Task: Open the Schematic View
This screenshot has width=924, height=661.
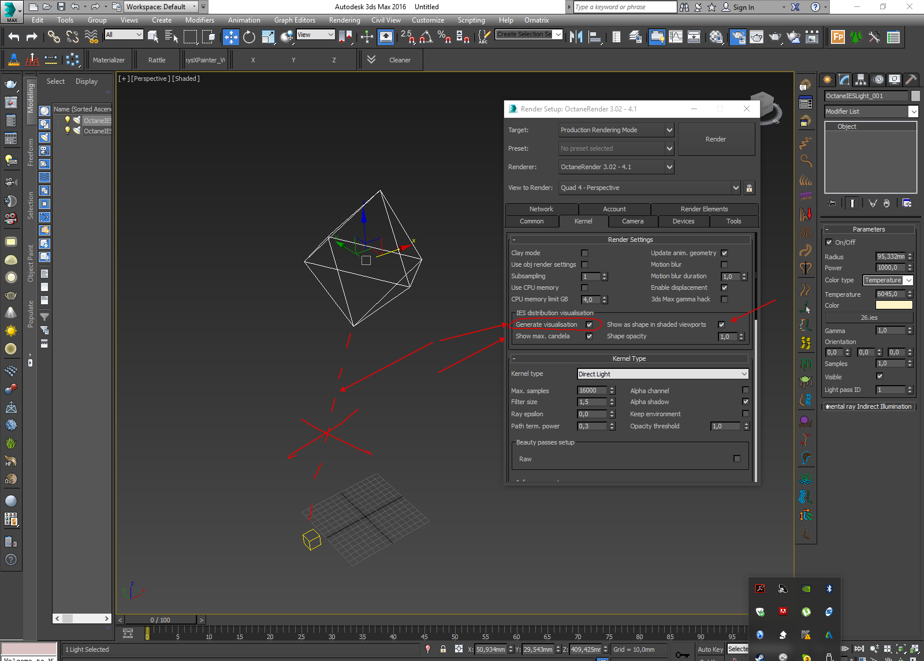Action: coord(694,37)
